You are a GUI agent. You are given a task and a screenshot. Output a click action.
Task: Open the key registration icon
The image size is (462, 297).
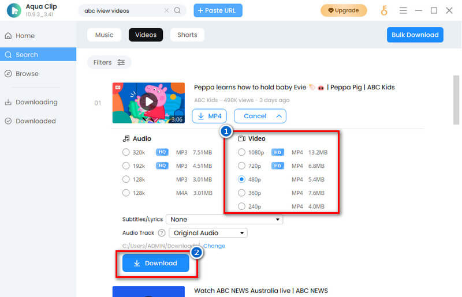384,10
